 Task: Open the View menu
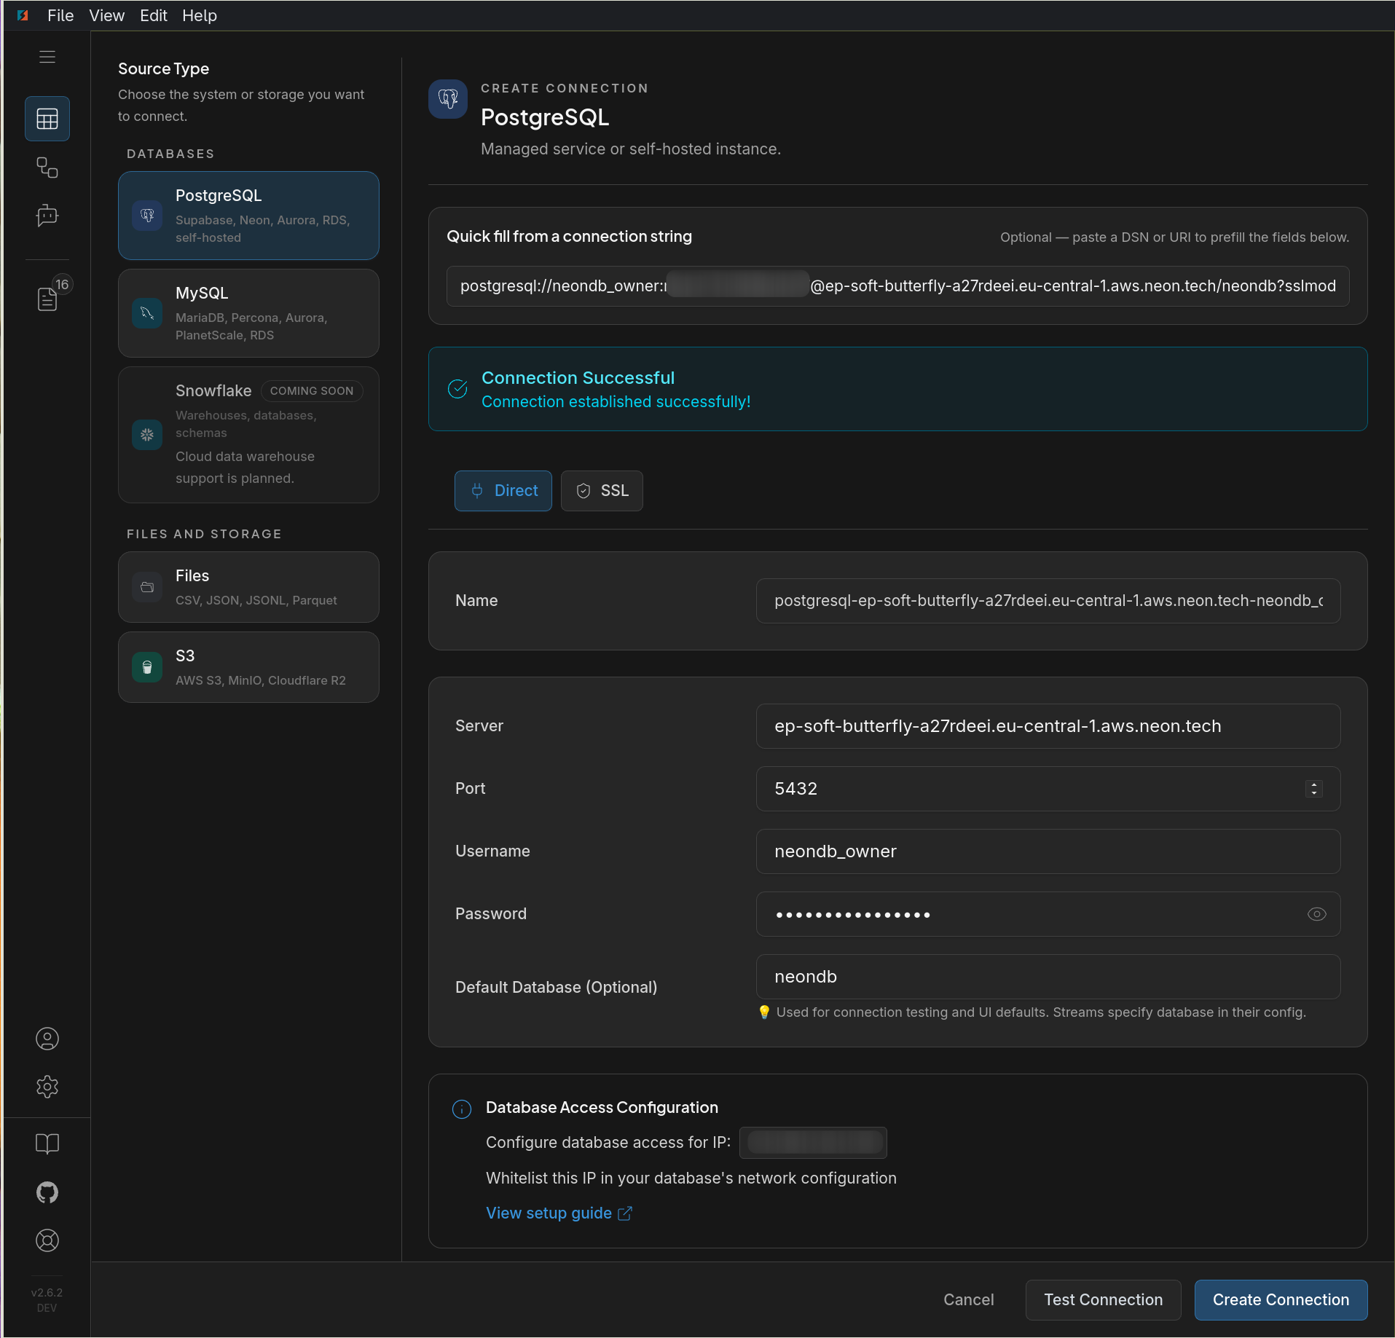(106, 15)
